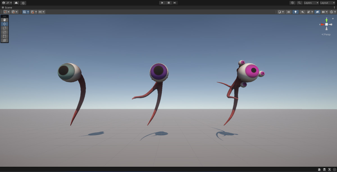Click the Unity Cloud icon
Viewport: 337px width, 172px height.
point(16,3)
